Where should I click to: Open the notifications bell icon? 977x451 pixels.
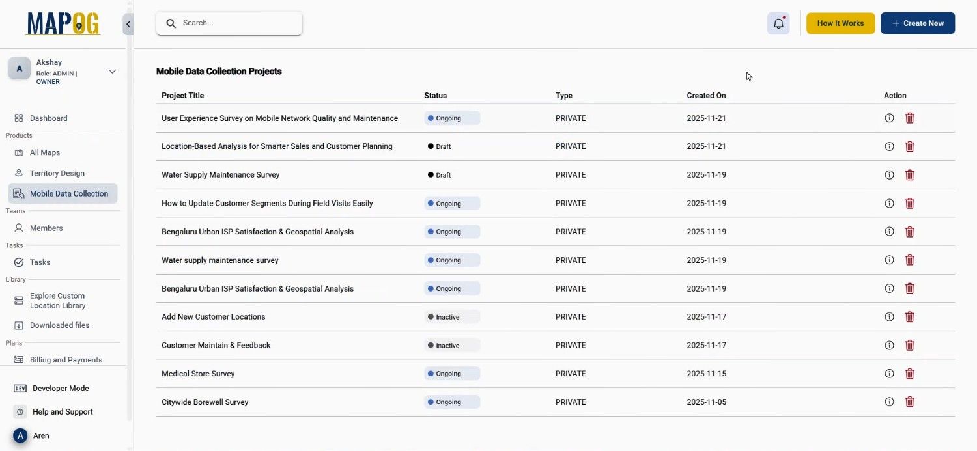coord(778,23)
